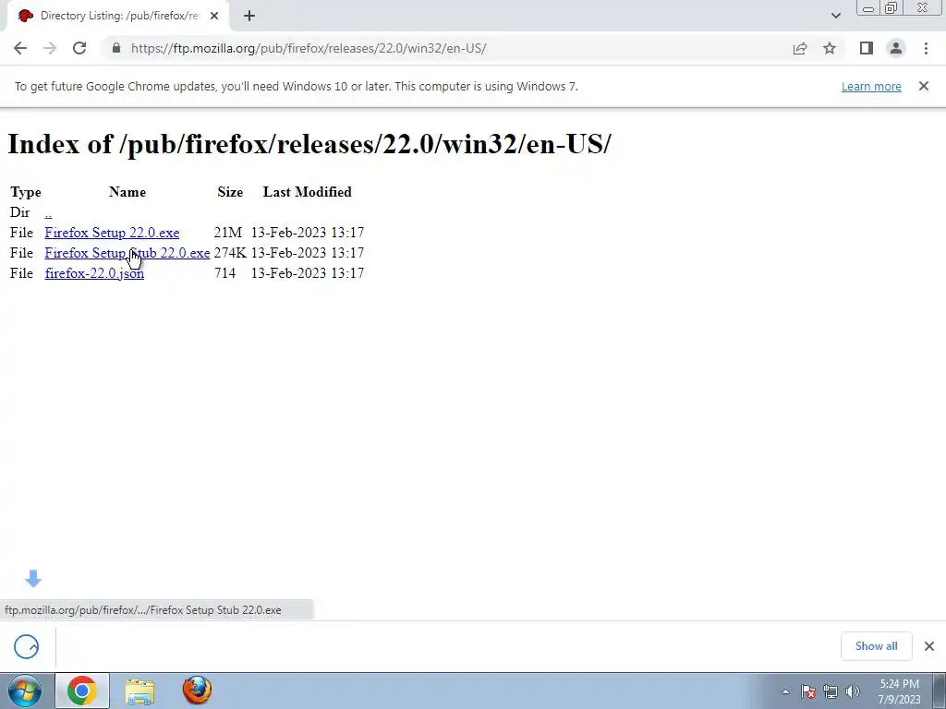The width and height of the screenshot is (946, 709).
Task: Share this page using the share icon
Action: 800,48
